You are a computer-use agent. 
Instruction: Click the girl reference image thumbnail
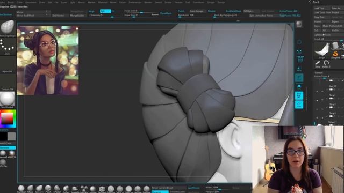(x=48, y=61)
